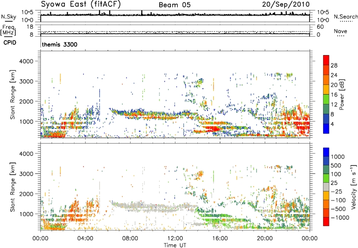The image size is (358, 248).
Task: Click the 1000 tick on velocity panel axis
Action: (26, 214)
